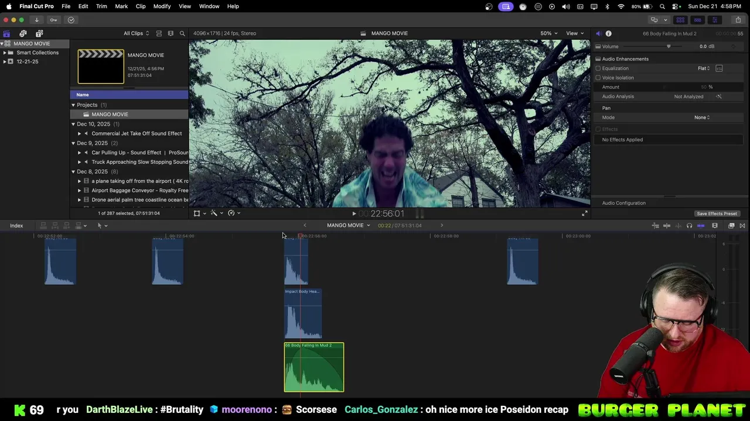Toggle snapping icon in timeline toolbar
Screen dimensions: 750x421
701,226
